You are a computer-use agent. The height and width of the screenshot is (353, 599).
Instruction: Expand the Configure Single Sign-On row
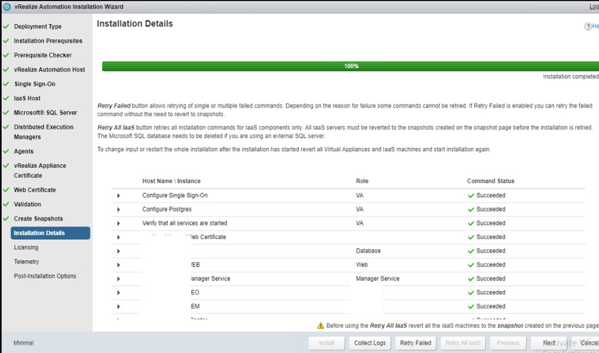tap(119, 196)
